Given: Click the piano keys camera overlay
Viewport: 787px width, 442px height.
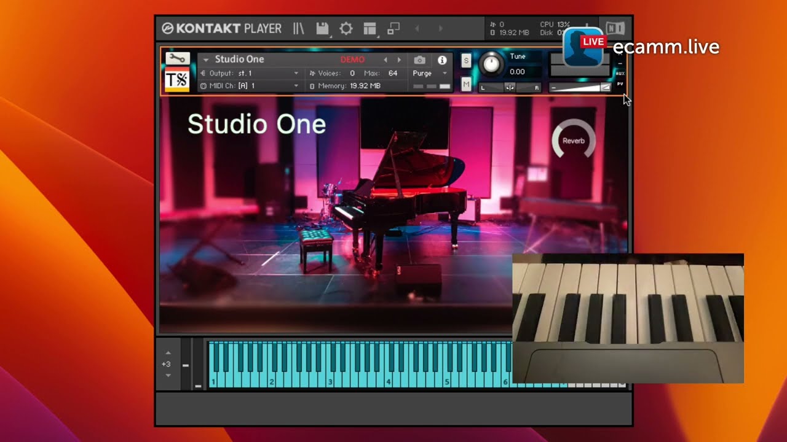Looking at the screenshot, I should point(628,318).
